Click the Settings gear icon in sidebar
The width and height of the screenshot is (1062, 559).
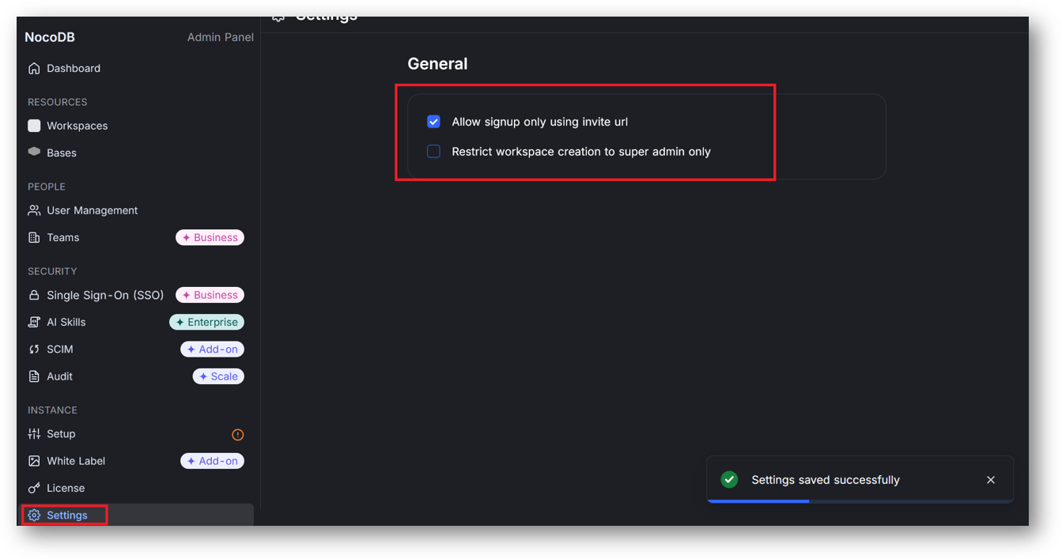34,516
